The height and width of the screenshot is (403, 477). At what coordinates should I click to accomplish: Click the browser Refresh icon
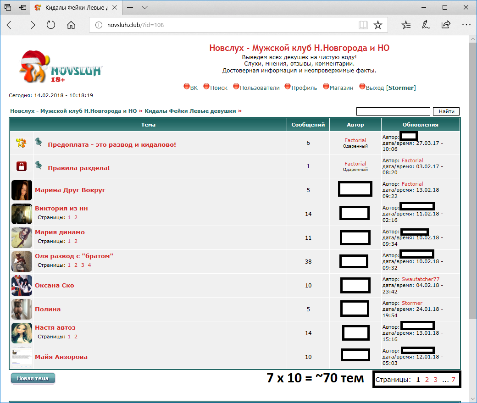[x=51, y=25]
